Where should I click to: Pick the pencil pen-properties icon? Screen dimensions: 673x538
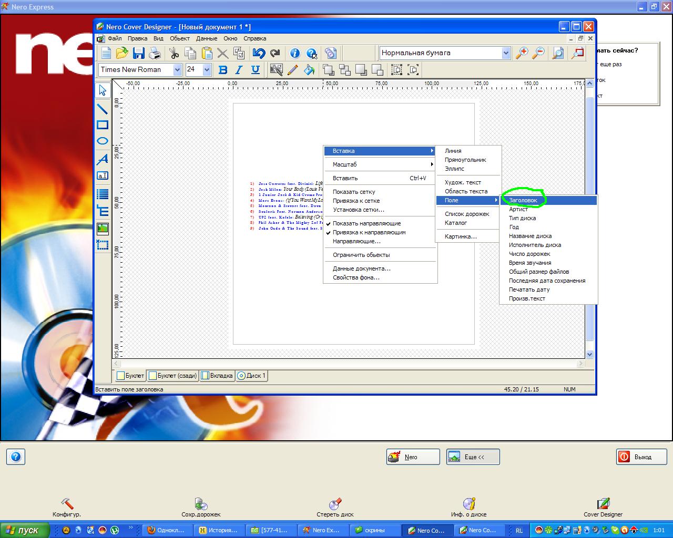click(293, 69)
